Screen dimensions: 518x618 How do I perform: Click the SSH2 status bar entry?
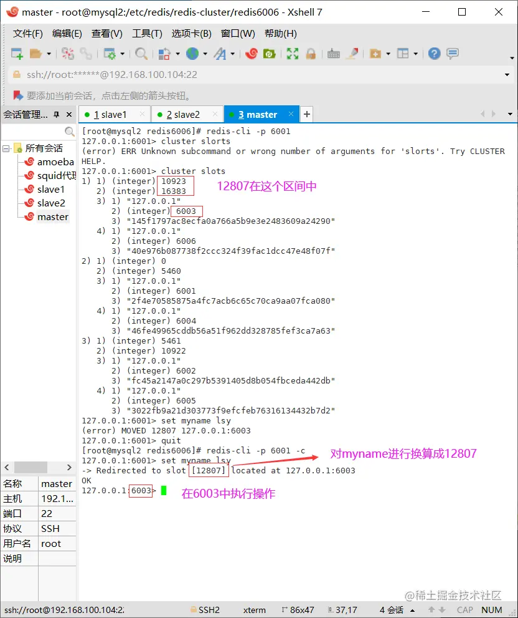(205, 610)
